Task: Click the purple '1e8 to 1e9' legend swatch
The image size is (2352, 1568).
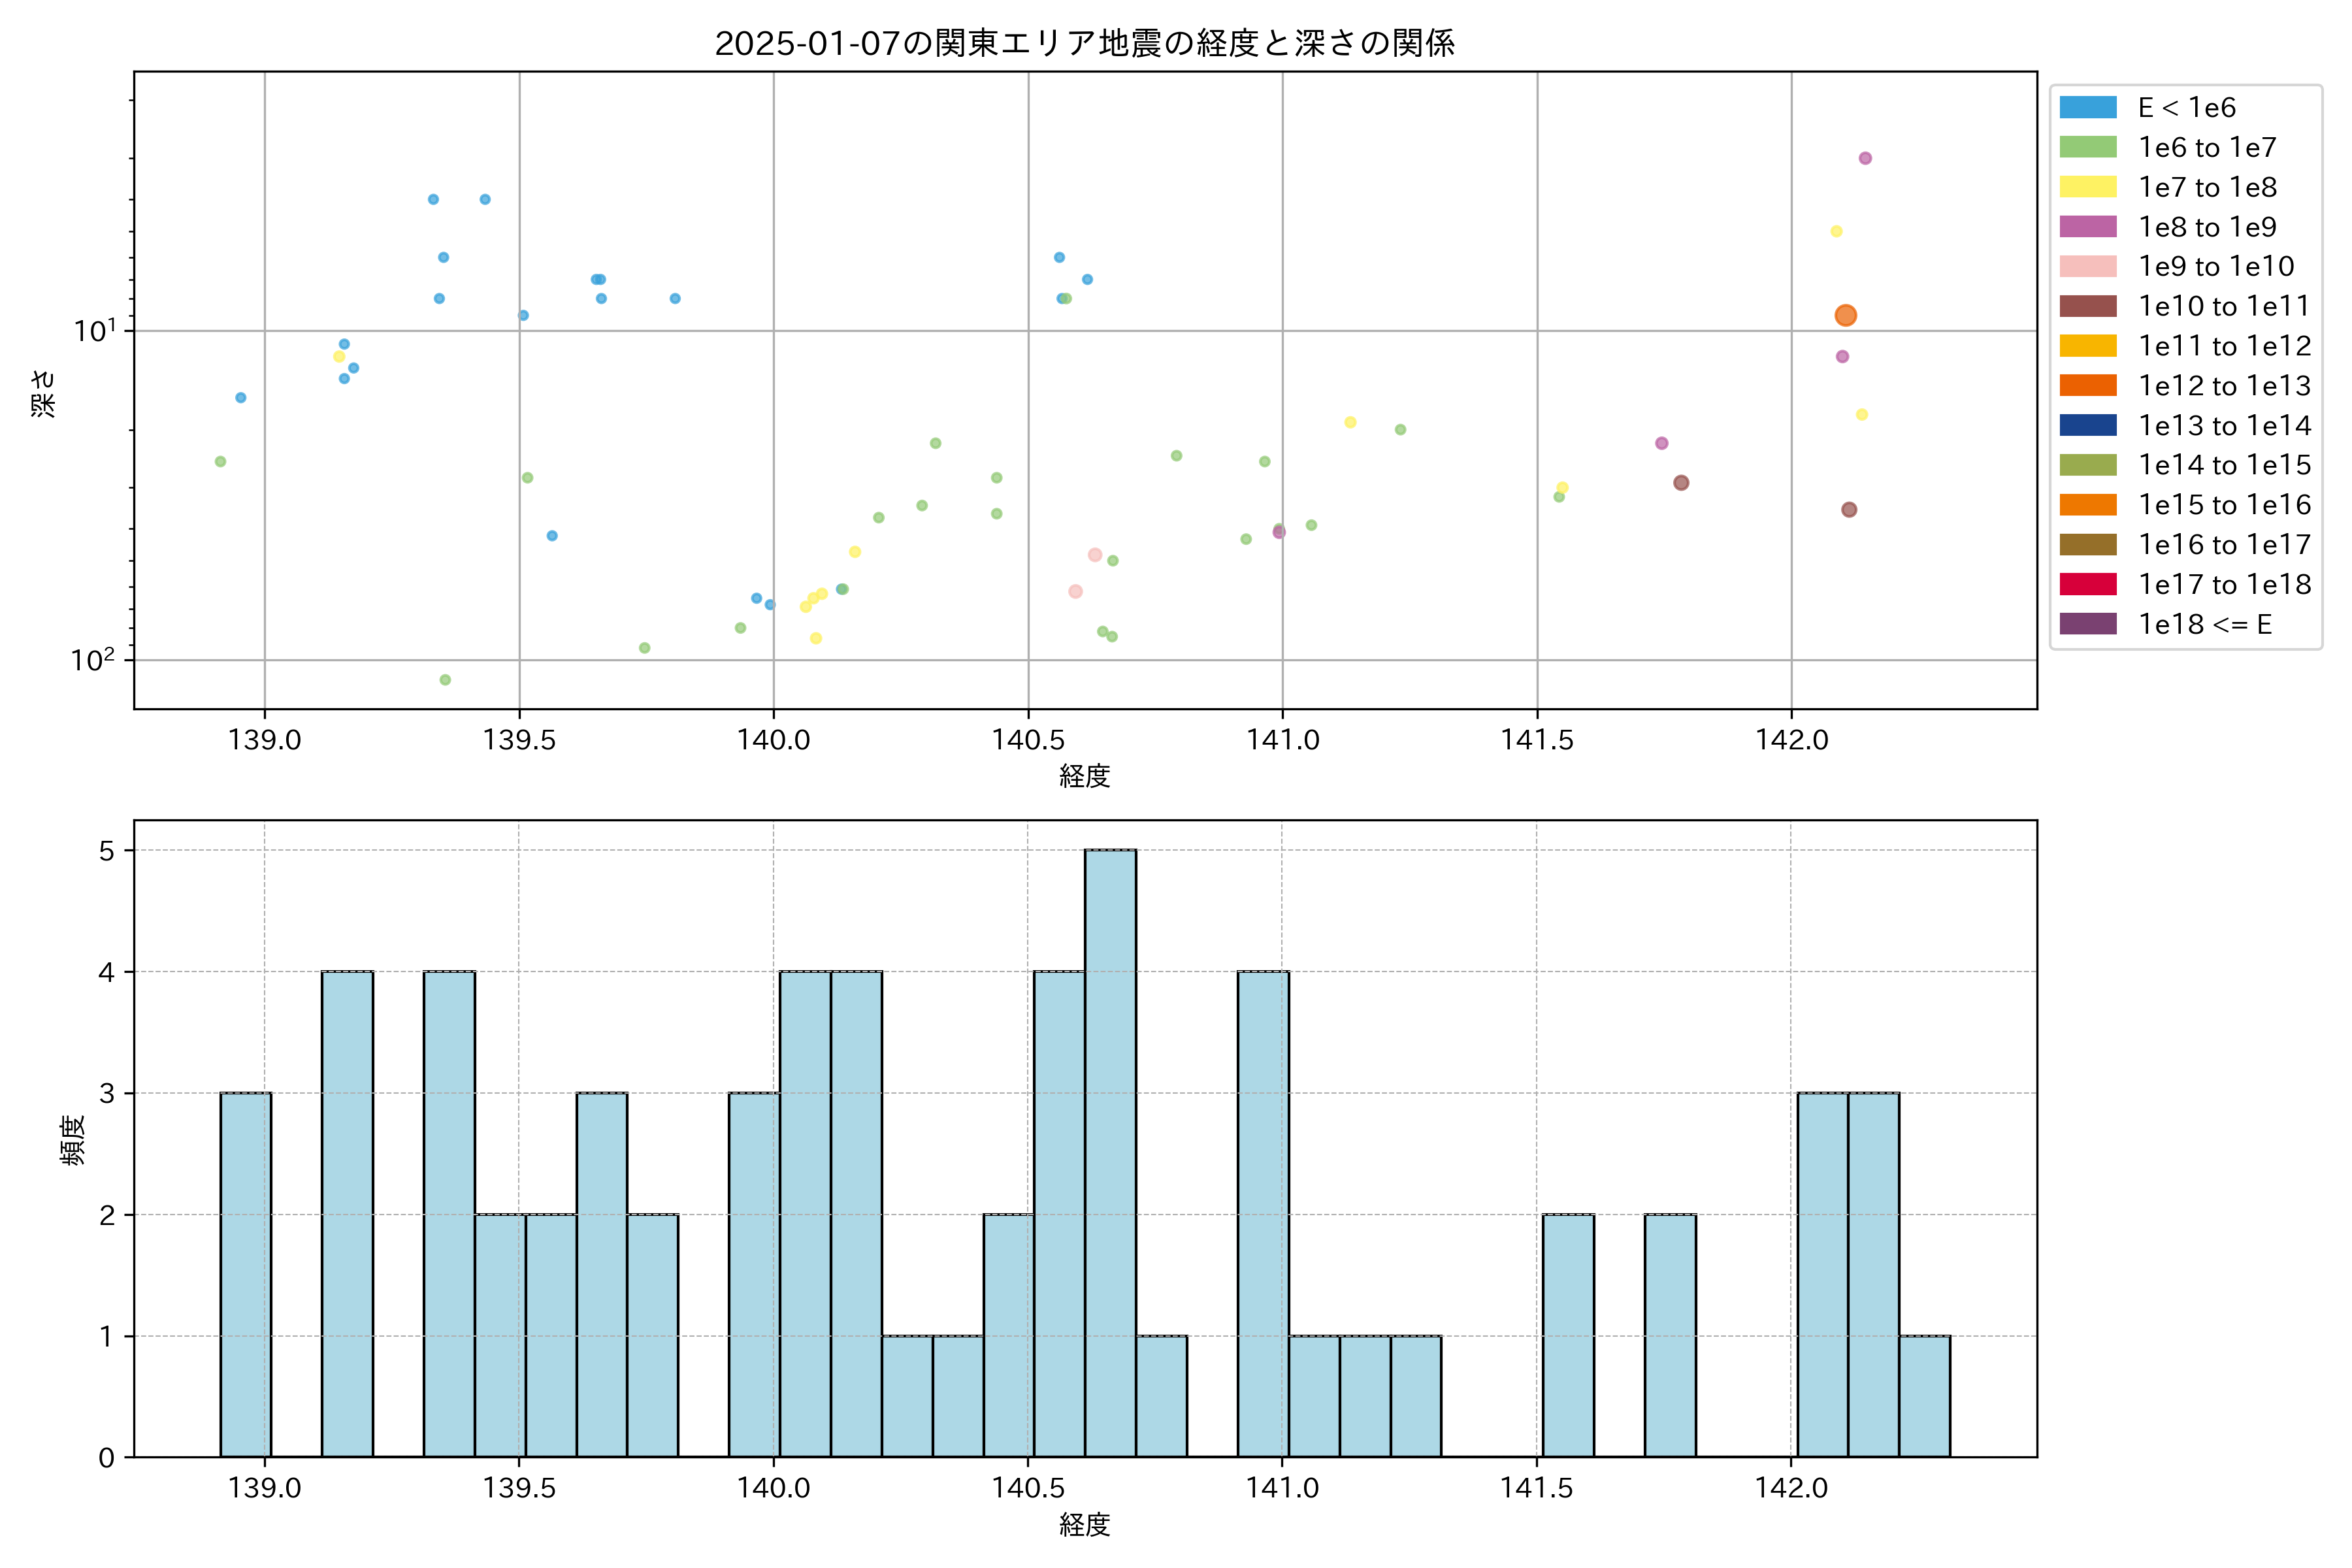Action: tap(2087, 227)
